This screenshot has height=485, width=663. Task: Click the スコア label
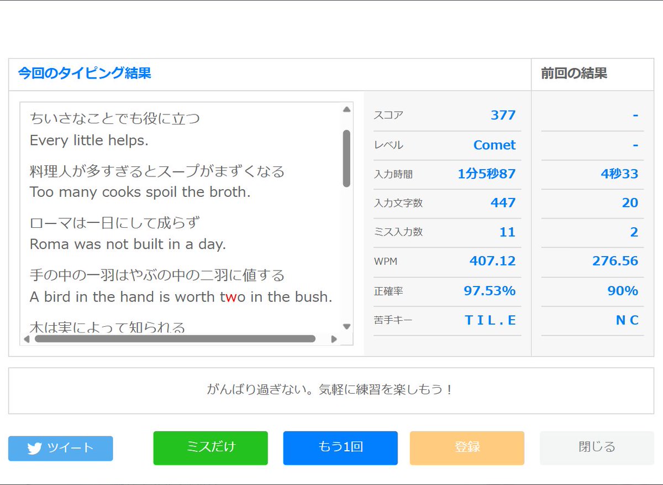point(388,116)
